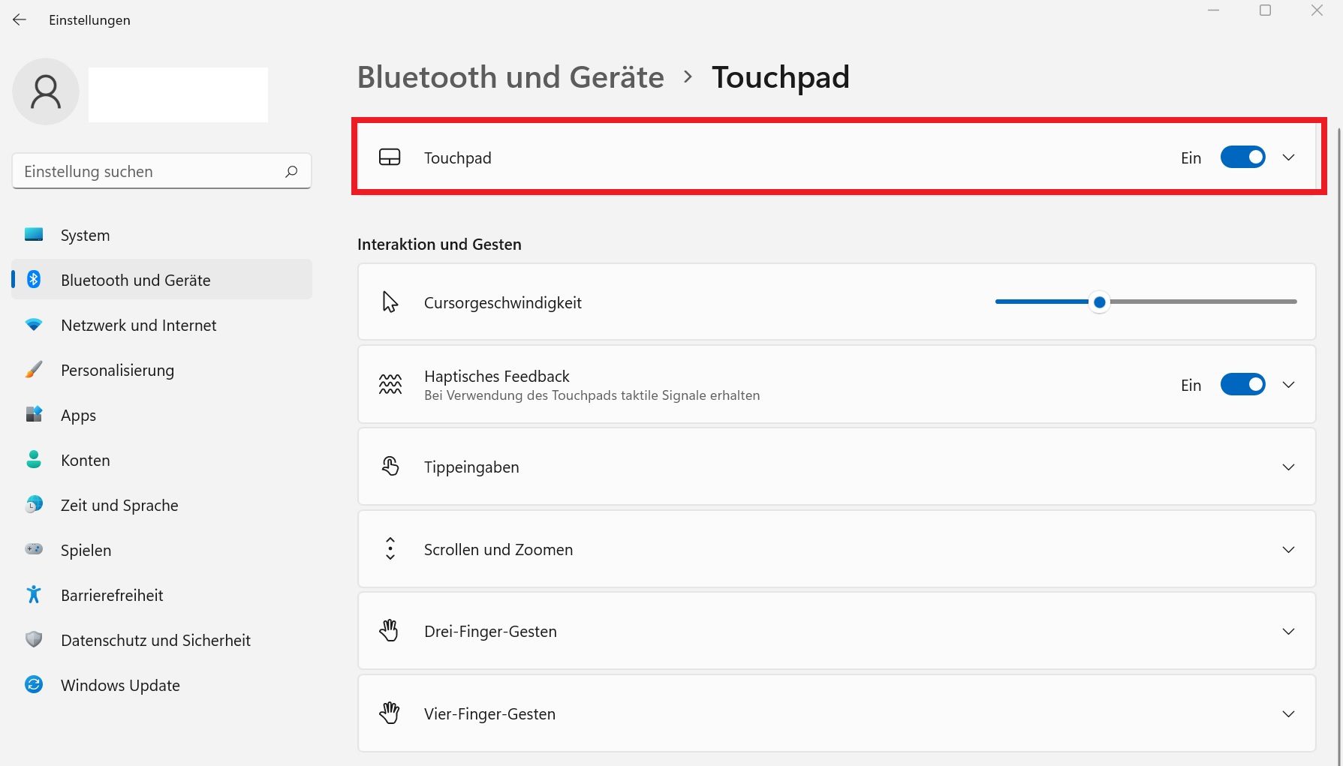1343x766 pixels.
Task: Open the Apps settings page
Action: pyautogui.click(x=78, y=416)
